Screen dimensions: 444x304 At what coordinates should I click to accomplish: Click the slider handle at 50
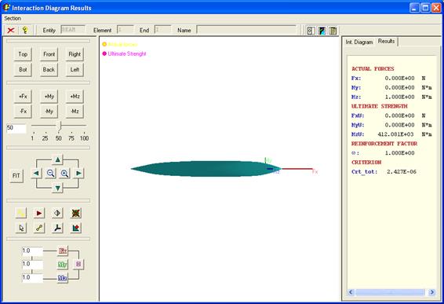click(60, 126)
